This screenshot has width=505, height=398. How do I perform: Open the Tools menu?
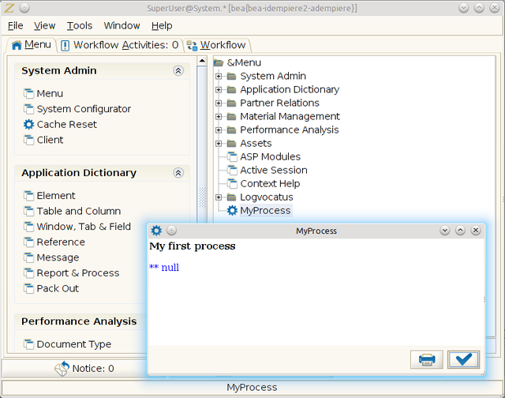coord(79,26)
